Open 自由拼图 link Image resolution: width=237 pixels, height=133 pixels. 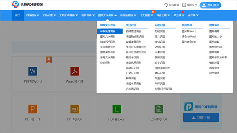tap(214, 73)
